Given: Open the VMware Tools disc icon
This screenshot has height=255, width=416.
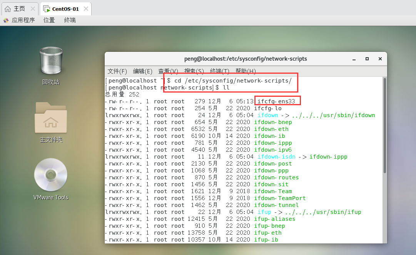Looking at the screenshot, I should [51, 174].
